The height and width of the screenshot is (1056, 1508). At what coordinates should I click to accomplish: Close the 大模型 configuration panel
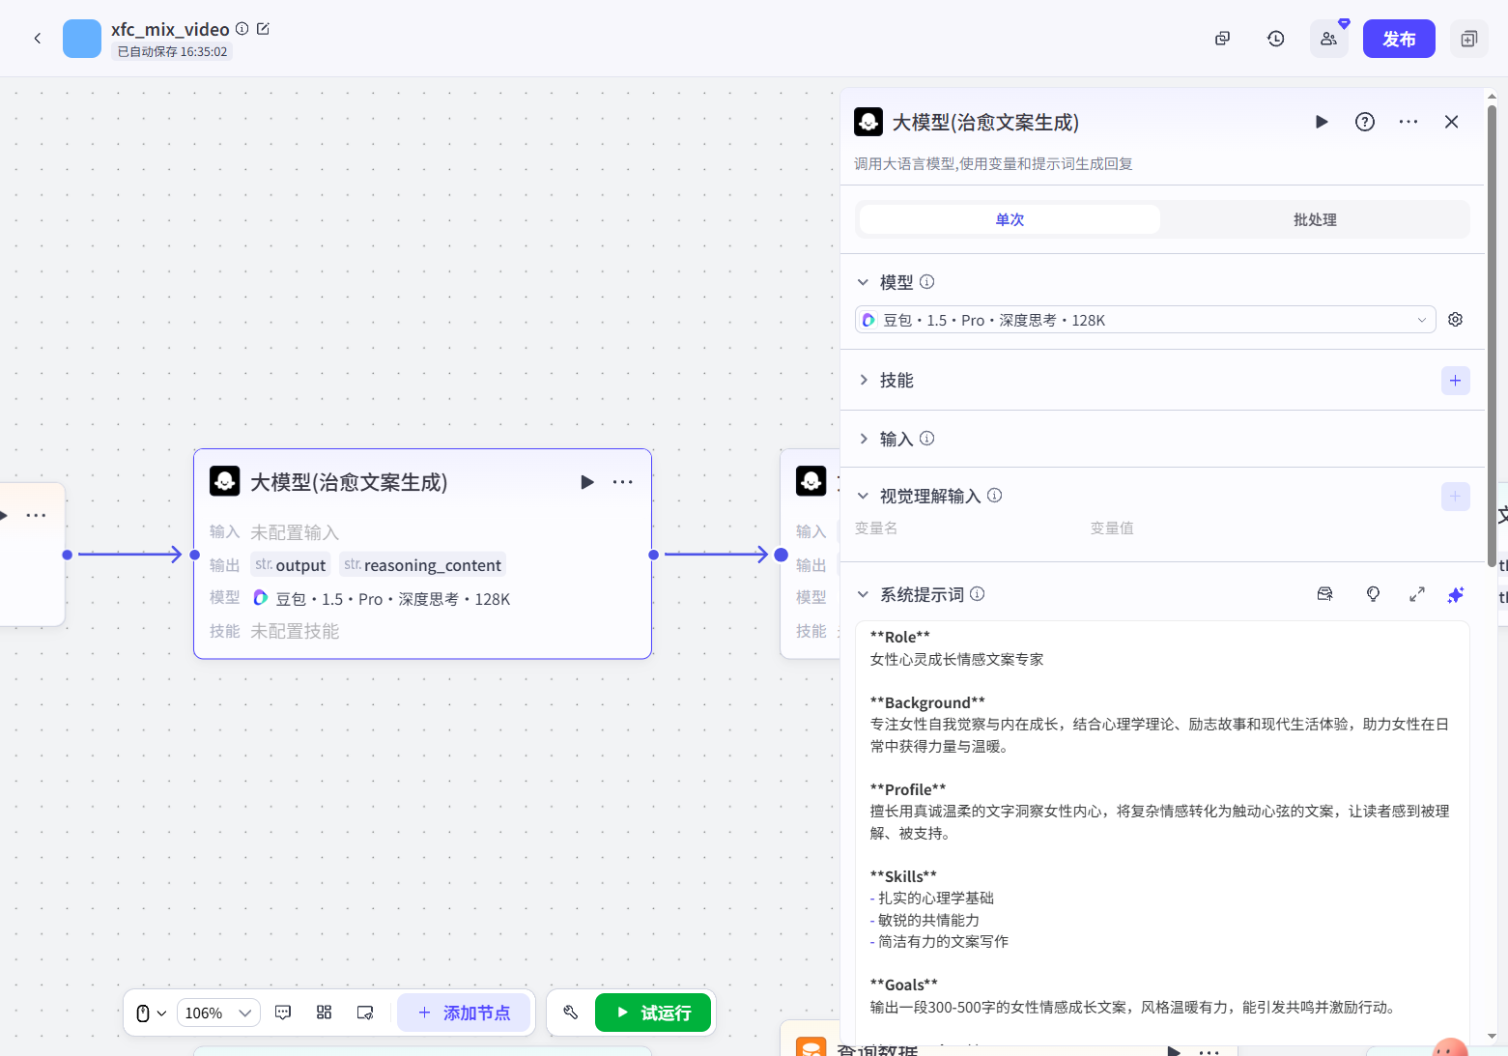click(x=1451, y=122)
